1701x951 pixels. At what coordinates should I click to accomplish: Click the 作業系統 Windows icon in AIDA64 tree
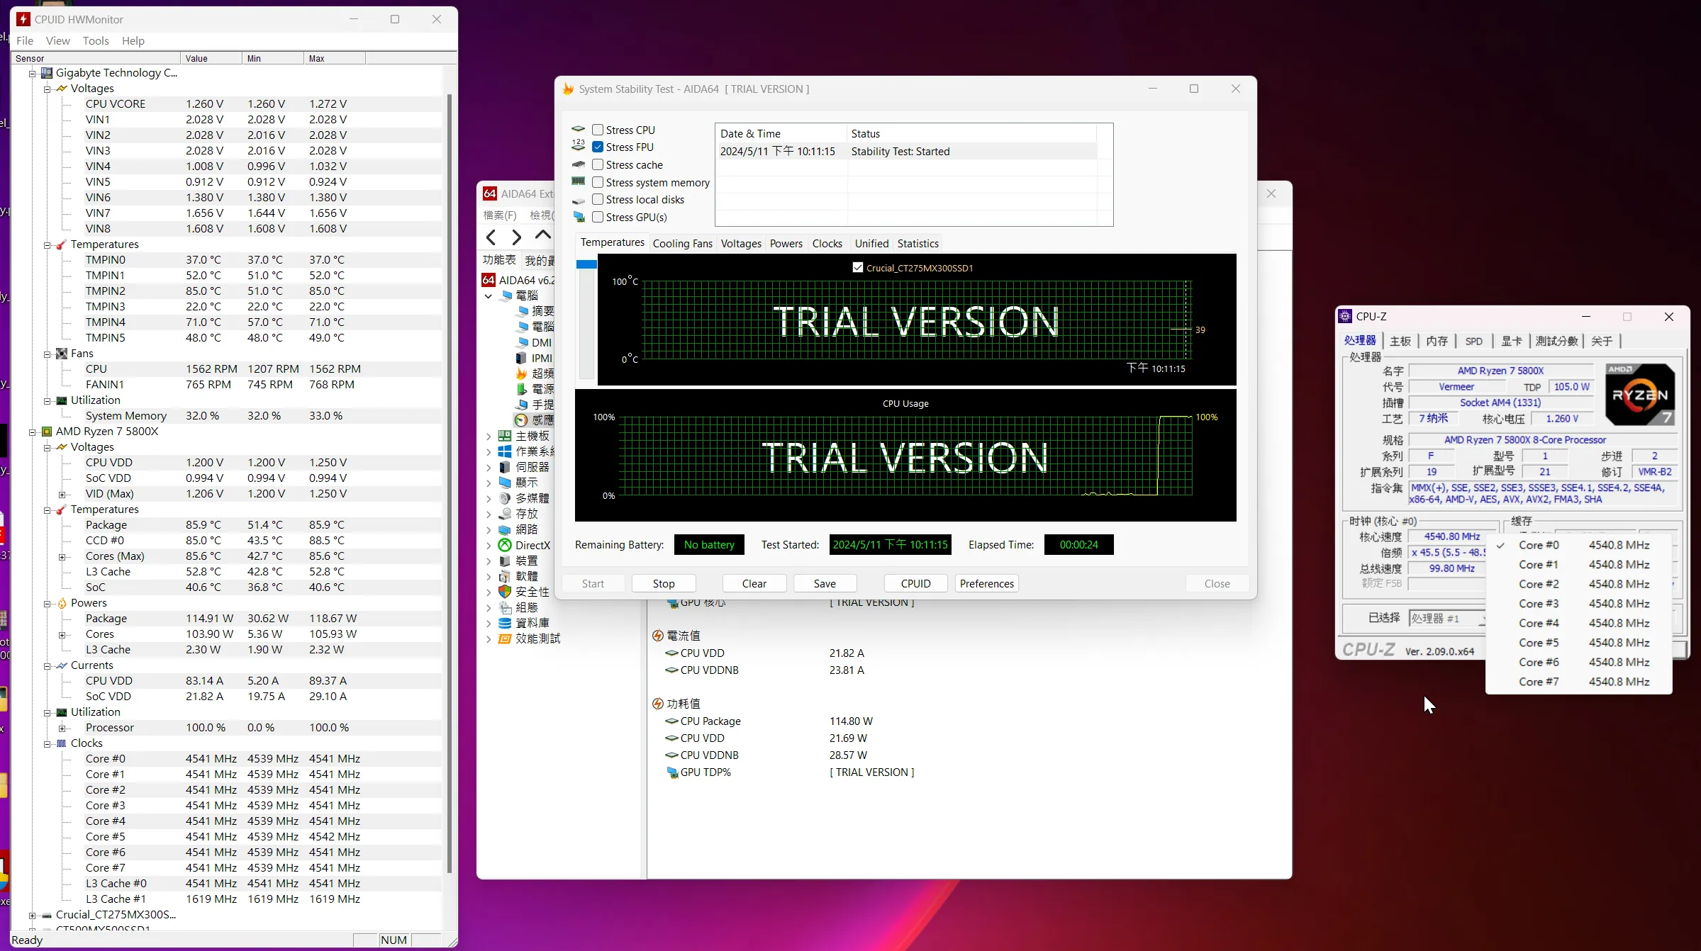[x=505, y=451]
